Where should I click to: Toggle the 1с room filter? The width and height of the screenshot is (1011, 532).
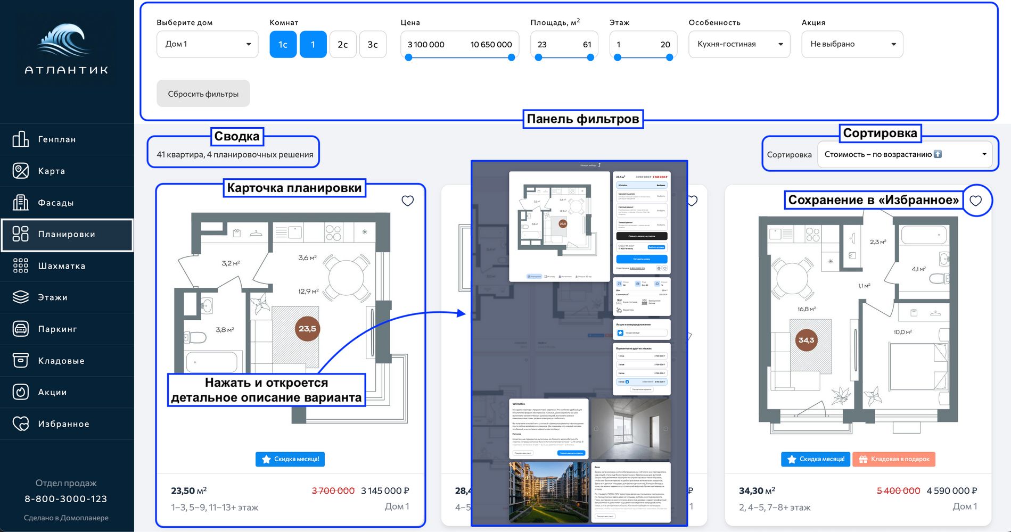click(x=283, y=45)
